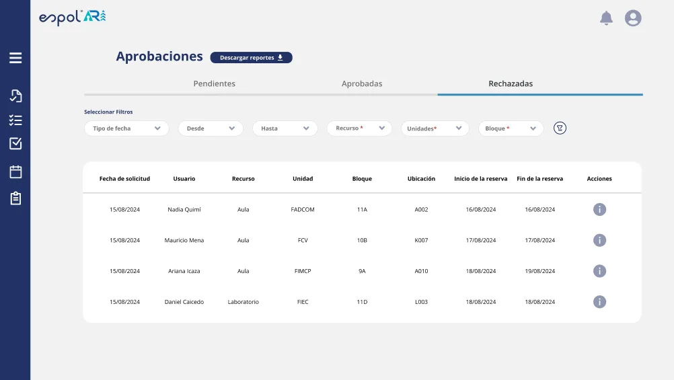Click the Fecha de solicitud column header
Image resolution: width=674 pixels, height=380 pixels.
[x=124, y=179]
